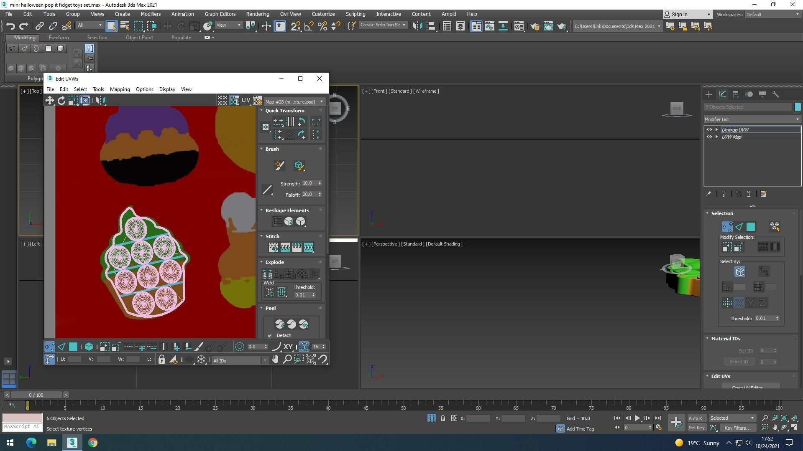The width and height of the screenshot is (803, 451).
Task: Toggle visibility eye of Unwrap UVW modifier
Action: [x=709, y=130]
